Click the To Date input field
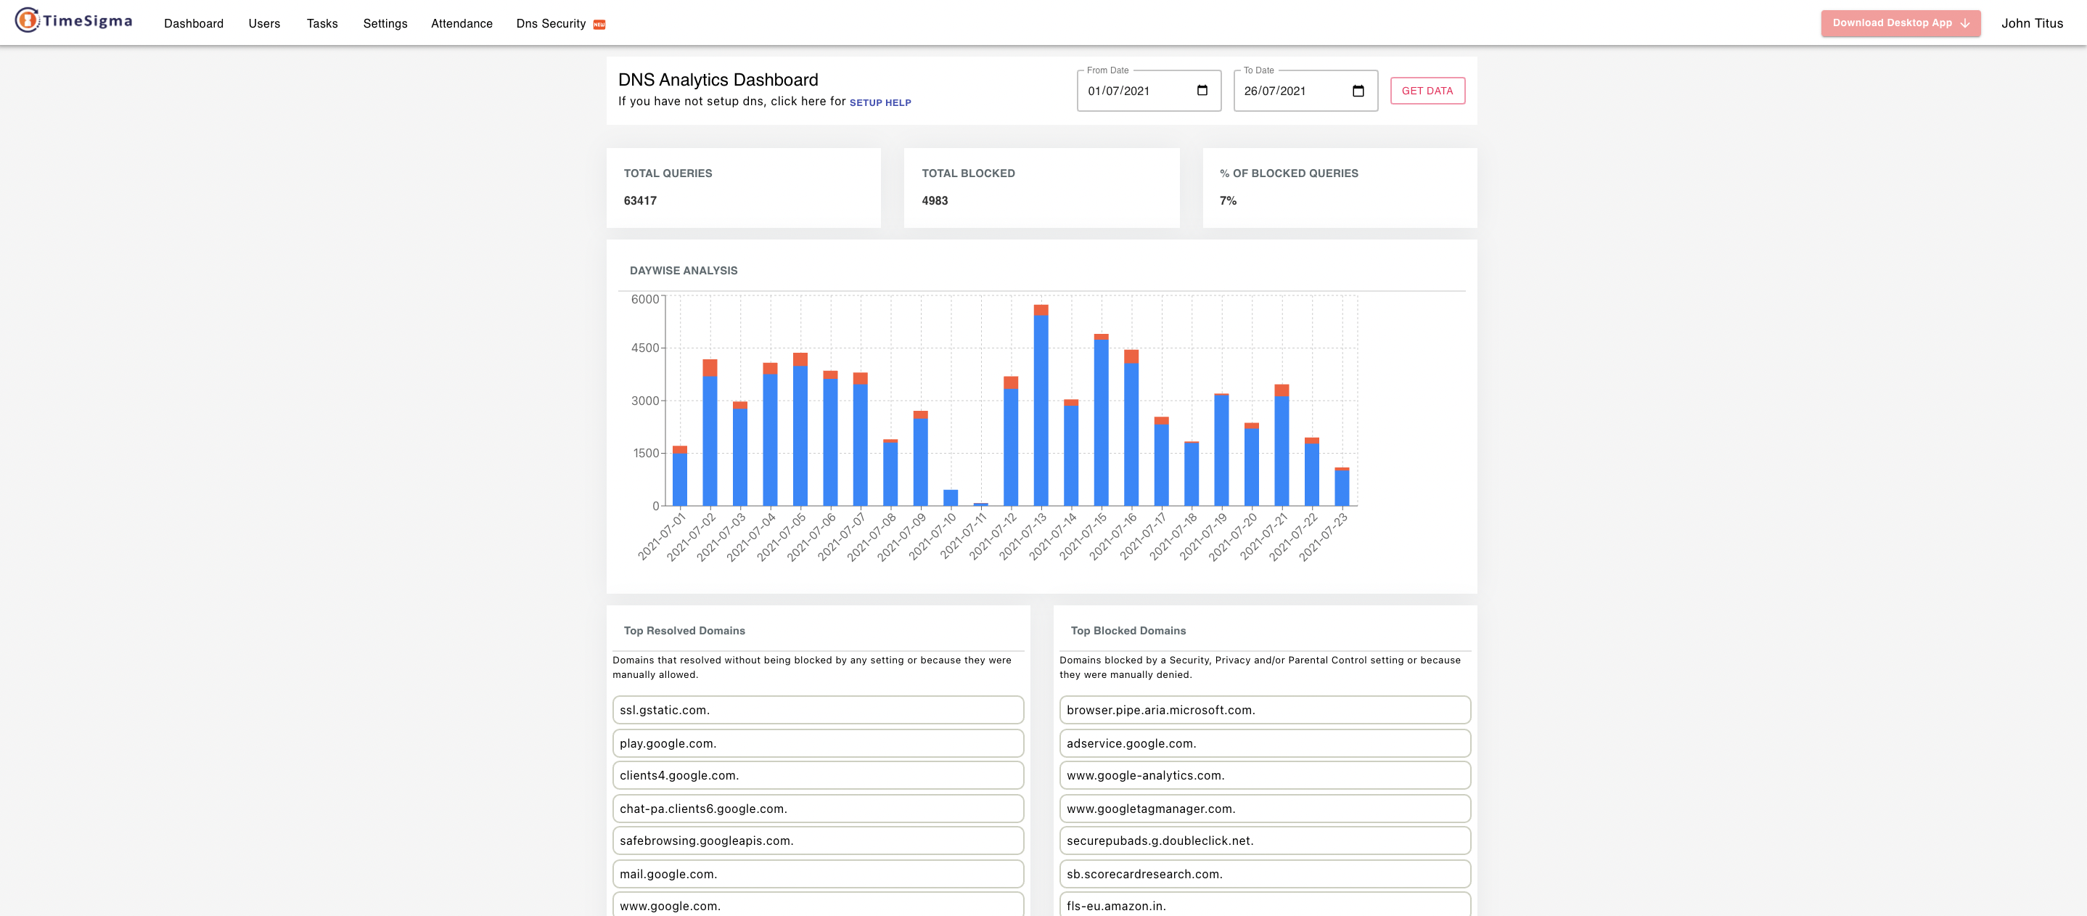This screenshot has height=916, width=2087. tap(1291, 91)
